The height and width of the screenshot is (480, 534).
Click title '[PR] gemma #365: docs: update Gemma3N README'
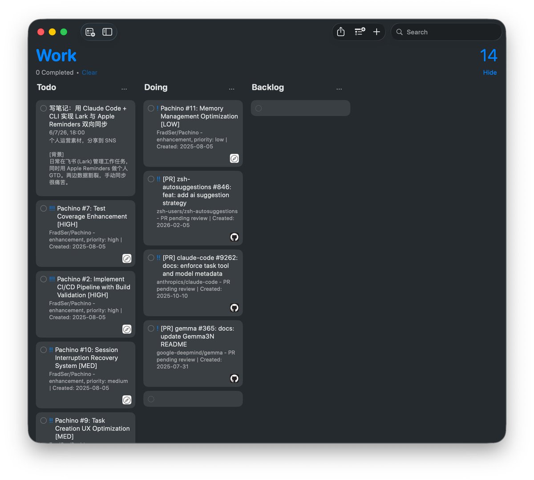(x=197, y=336)
